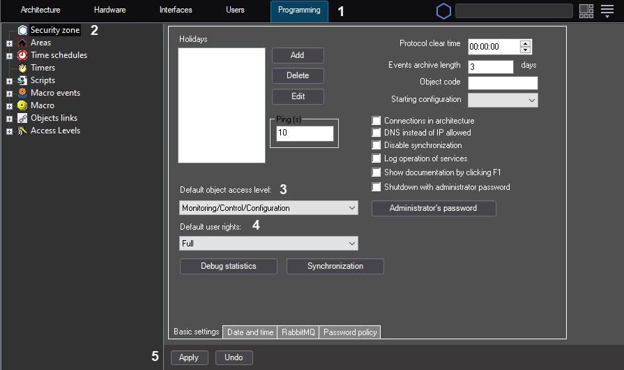
Task: Click the Apply button
Action: 189,357
